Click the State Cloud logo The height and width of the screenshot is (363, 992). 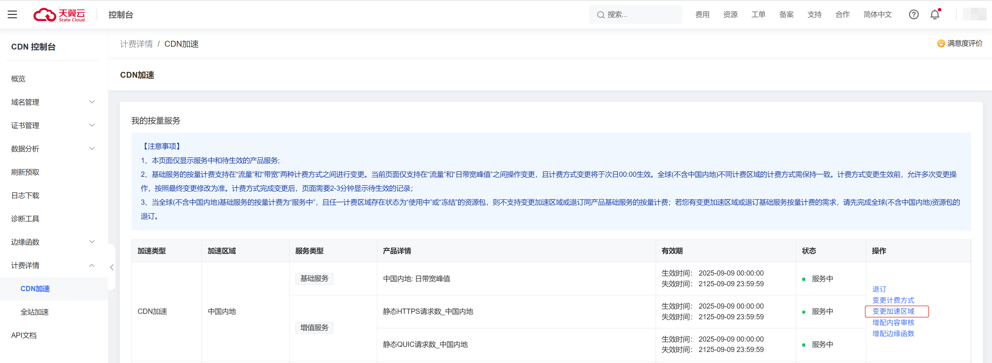[59, 15]
